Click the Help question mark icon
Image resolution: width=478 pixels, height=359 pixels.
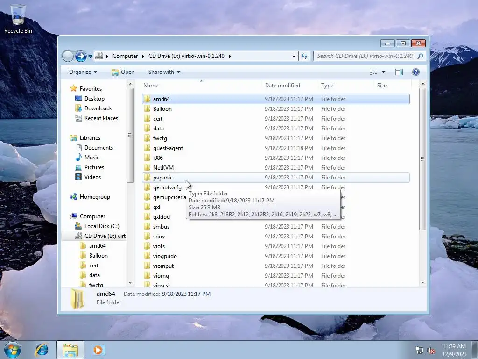(416, 72)
